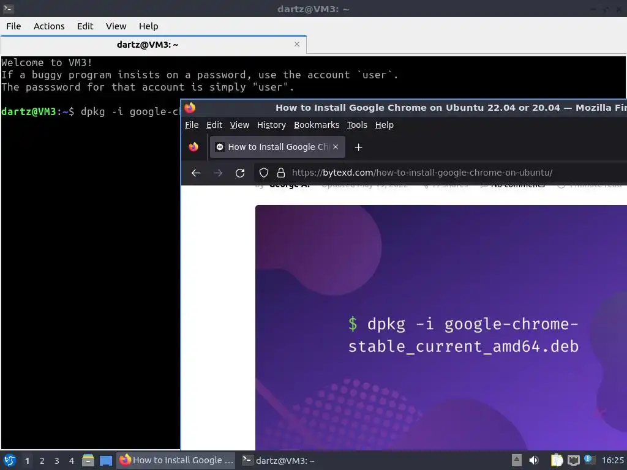Click the clipboard manager tray icon
Viewport: 627px width, 470px height.
click(x=557, y=460)
